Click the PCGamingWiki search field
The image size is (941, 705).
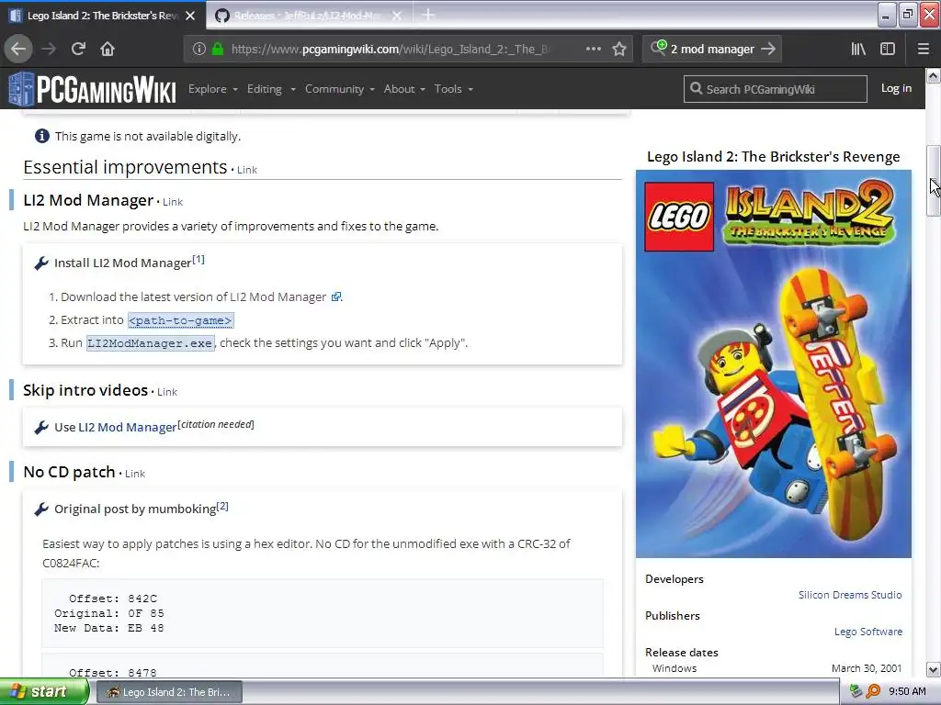coord(775,89)
